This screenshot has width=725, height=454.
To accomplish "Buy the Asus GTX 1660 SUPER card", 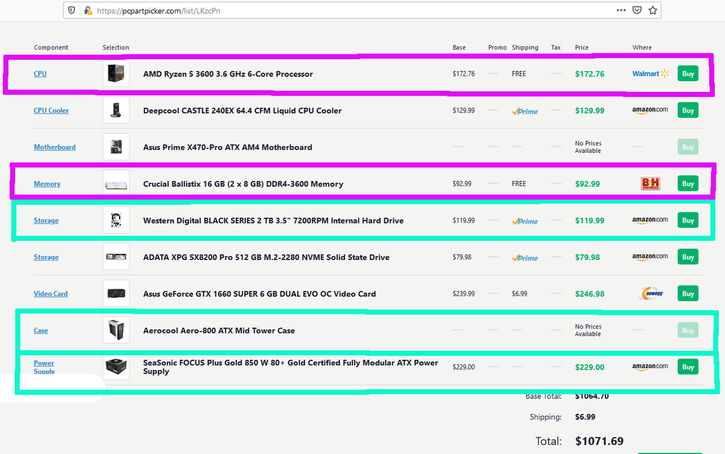I will [688, 294].
